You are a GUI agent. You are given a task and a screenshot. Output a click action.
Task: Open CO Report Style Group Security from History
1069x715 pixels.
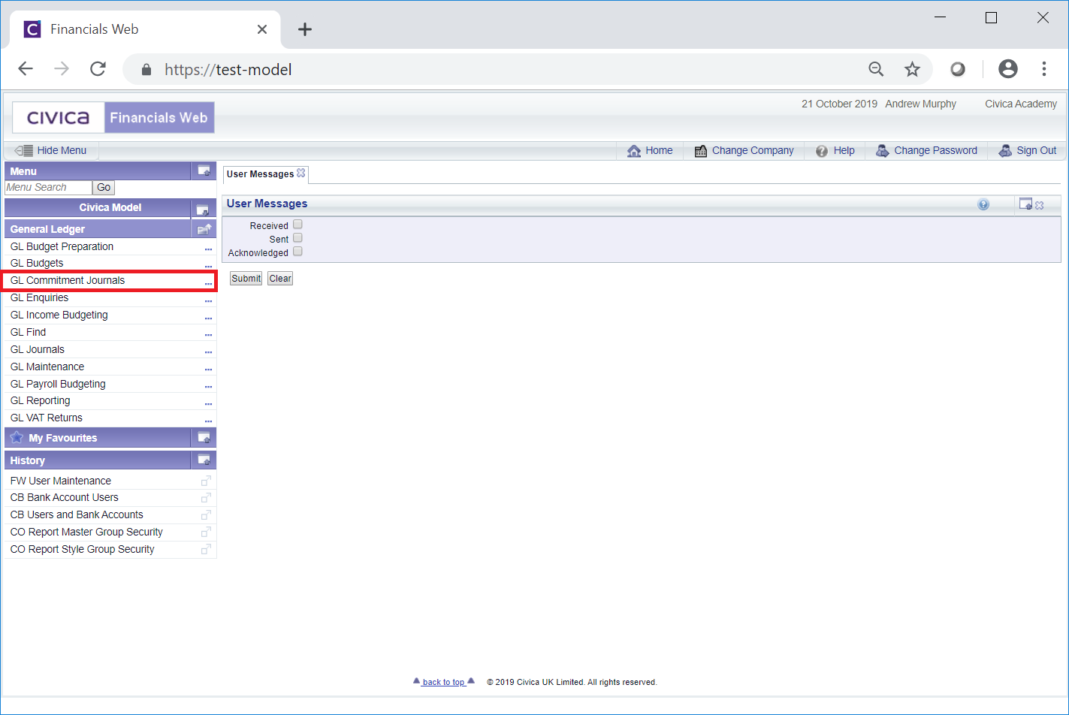[82, 549]
